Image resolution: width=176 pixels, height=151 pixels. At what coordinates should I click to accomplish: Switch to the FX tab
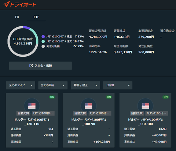[x=17, y=17]
